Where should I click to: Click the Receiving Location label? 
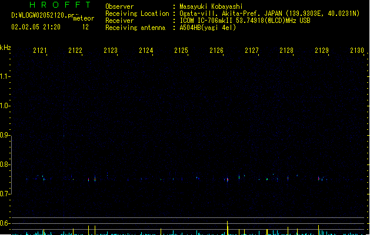click(x=137, y=14)
